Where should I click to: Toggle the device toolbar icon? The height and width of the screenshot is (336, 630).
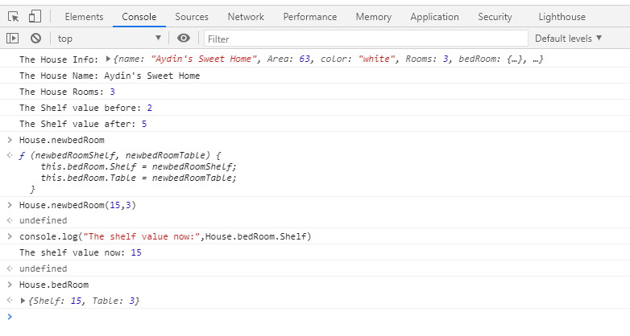click(35, 16)
